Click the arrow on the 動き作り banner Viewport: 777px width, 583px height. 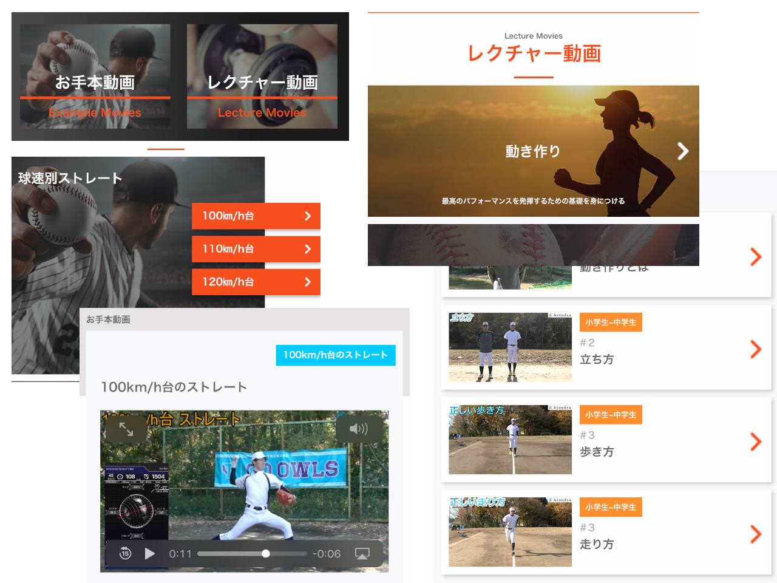coord(683,151)
